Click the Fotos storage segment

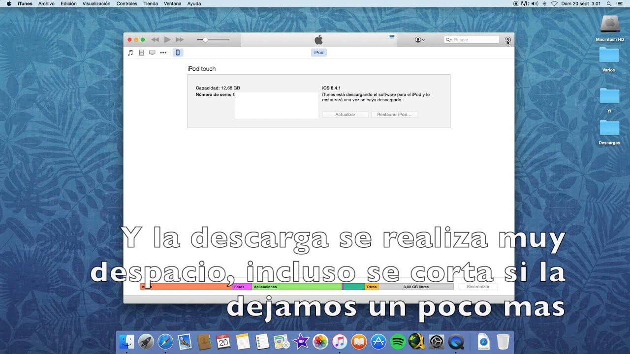tap(242, 287)
